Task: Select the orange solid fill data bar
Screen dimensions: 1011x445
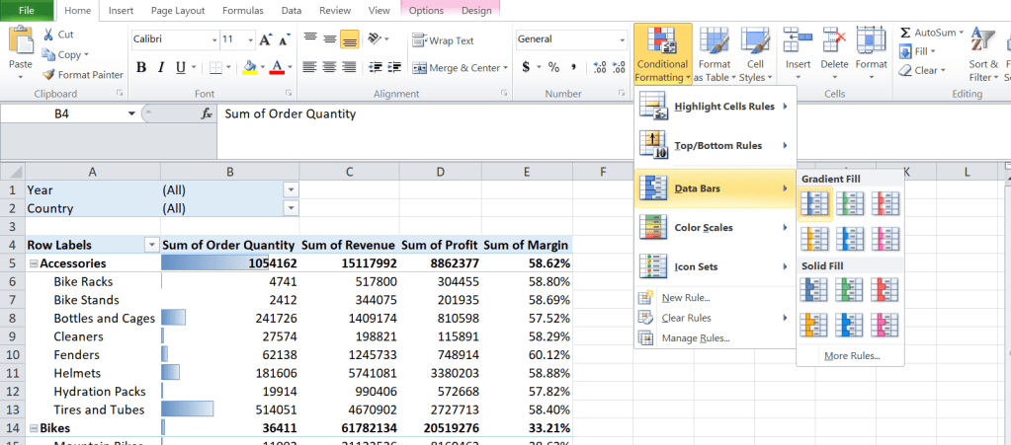Action: 815,324
